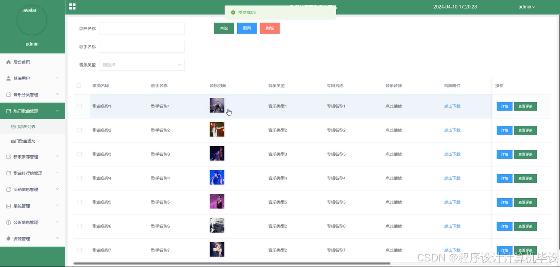The width and height of the screenshot is (560, 267).
Task: Open 后台首页 menu item
Action: click(x=32, y=62)
